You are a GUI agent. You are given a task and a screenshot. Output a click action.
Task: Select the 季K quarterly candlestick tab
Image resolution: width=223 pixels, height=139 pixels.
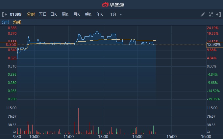(88, 14)
